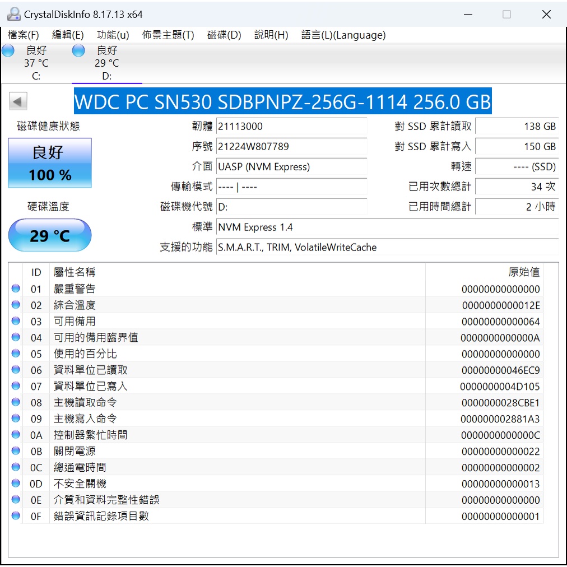Select the C: drive health status icon
This screenshot has width=567, height=567.
(x=8, y=51)
